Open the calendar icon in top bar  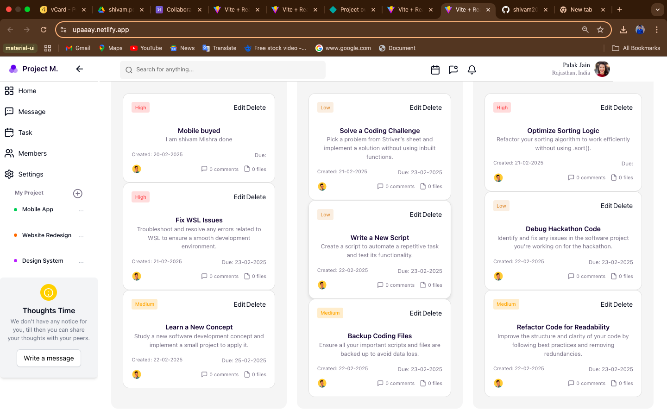(435, 70)
